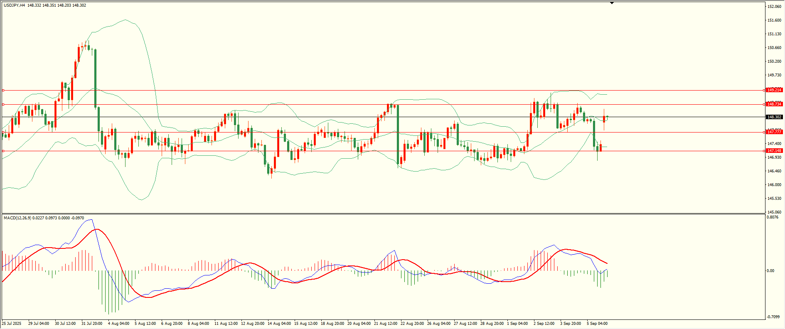Image resolution: width=785 pixels, height=329 pixels.
Task: Click the red 148.734 price tag
Action: coord(774,104)
